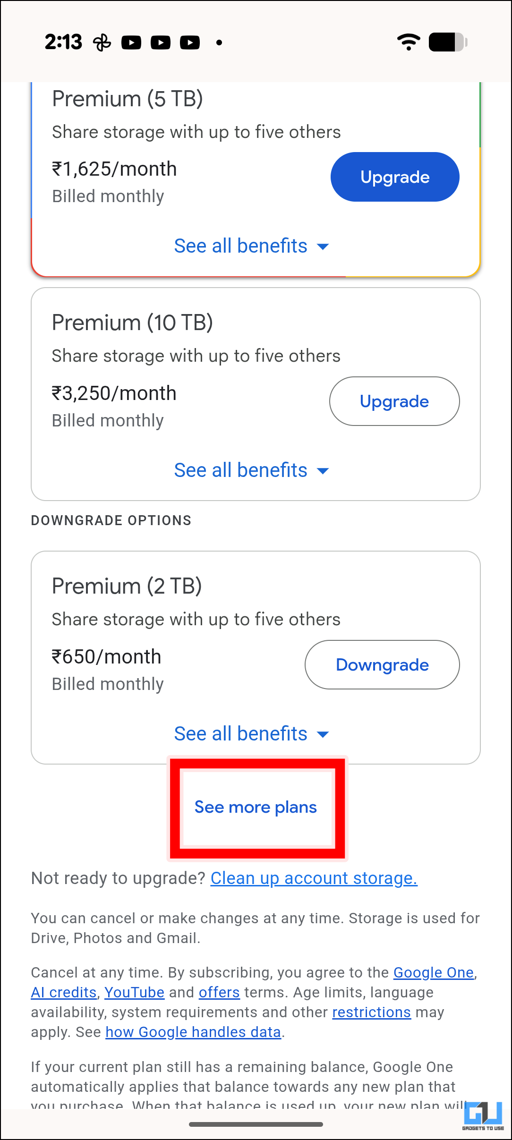
Task: Open how Google handles data link
Action: (x=193, y=1032)
